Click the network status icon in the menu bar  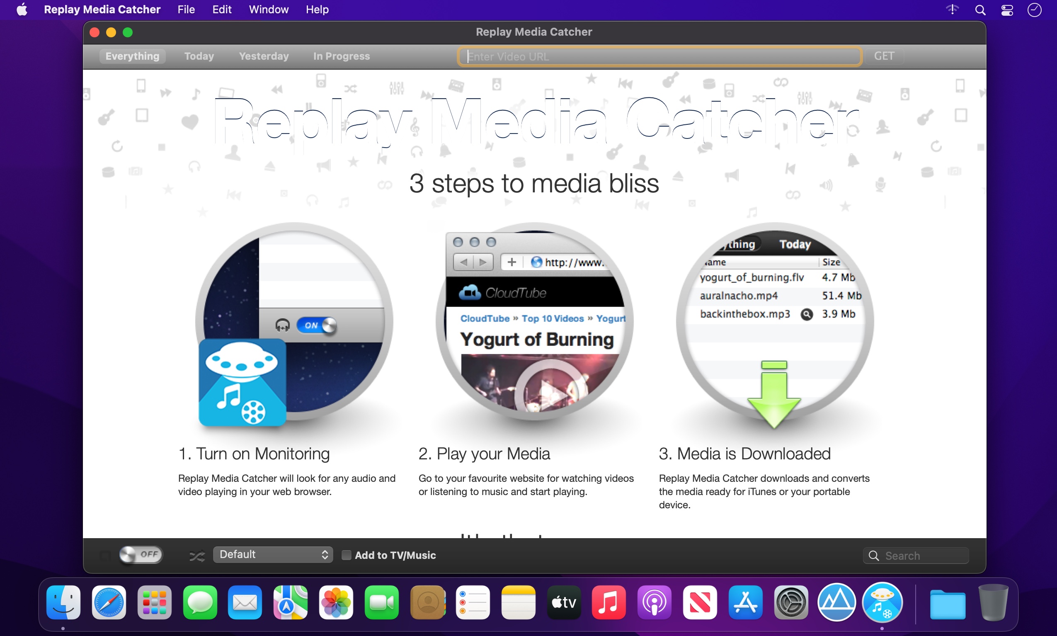coord(953,10)
